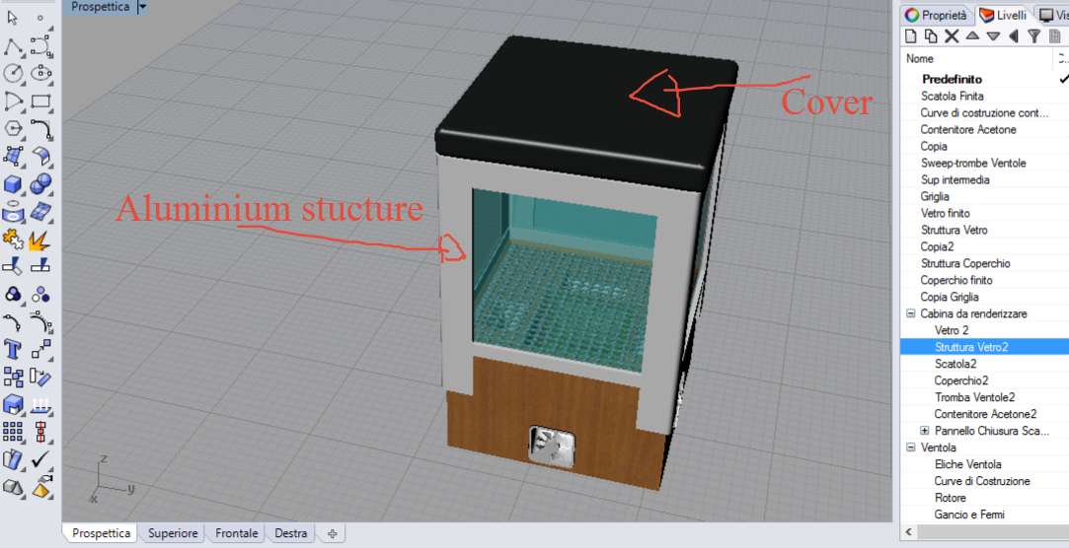
Task: Select the Circle tool
Action: click(13, 74)
